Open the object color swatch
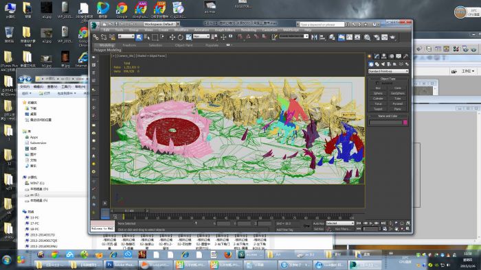The width and height of the screenshot is (481, 270). (405, 123)
